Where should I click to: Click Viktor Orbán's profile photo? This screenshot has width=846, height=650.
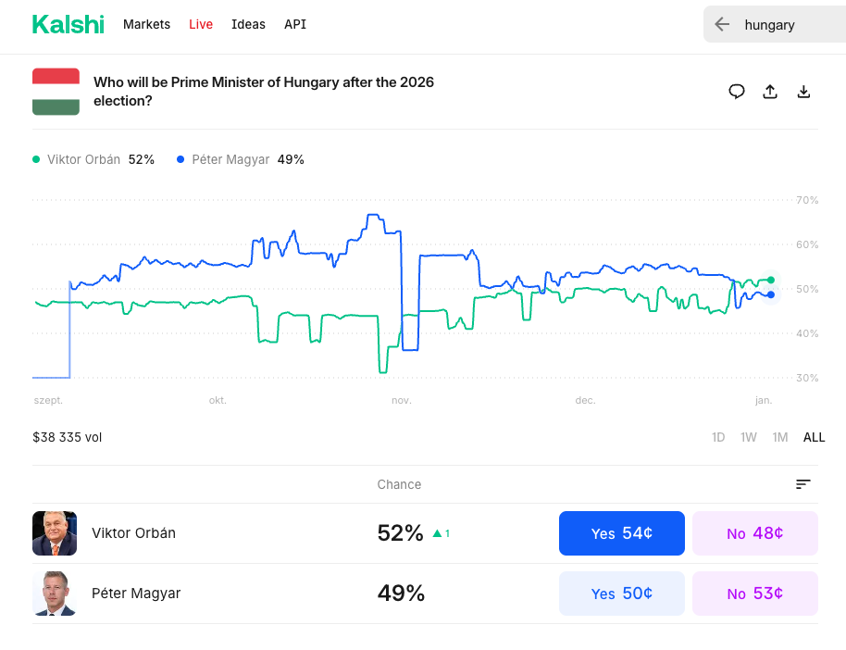coord(55,533)
